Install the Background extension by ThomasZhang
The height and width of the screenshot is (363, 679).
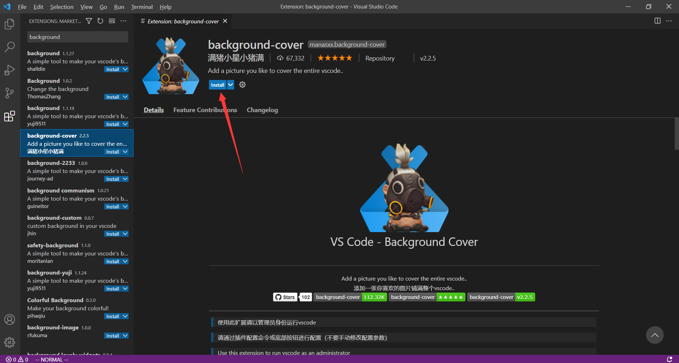tap(113, 97)
